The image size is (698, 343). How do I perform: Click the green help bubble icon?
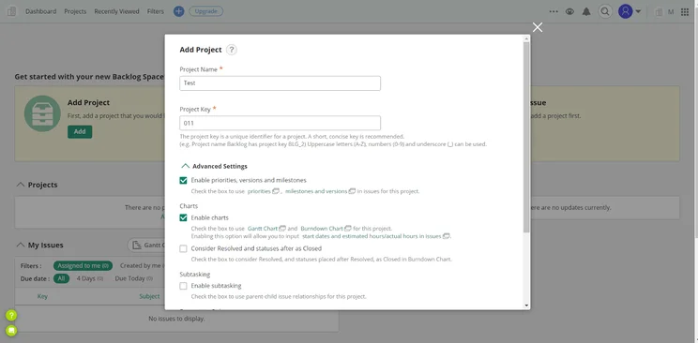[11, 316]
